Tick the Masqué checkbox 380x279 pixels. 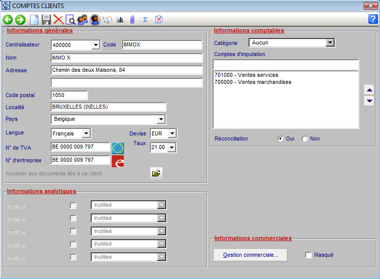coord(309,255)
